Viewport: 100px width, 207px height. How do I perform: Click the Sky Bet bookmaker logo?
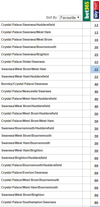coord(96,10)
